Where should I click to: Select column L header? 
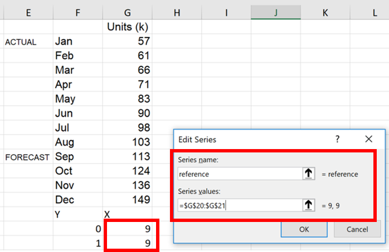pos(369,12)
